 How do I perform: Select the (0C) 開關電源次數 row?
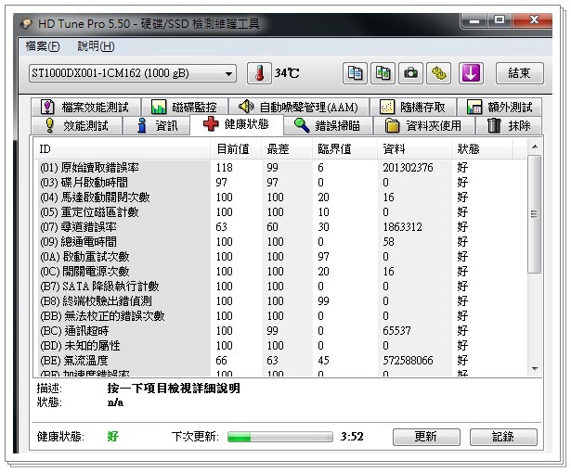point(280,272)
